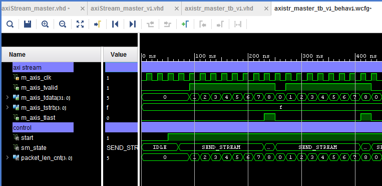The image size is (382, 186).
Task: Expand the m_axis_tstrb[3:0] bus
Action: coord(8,108)
